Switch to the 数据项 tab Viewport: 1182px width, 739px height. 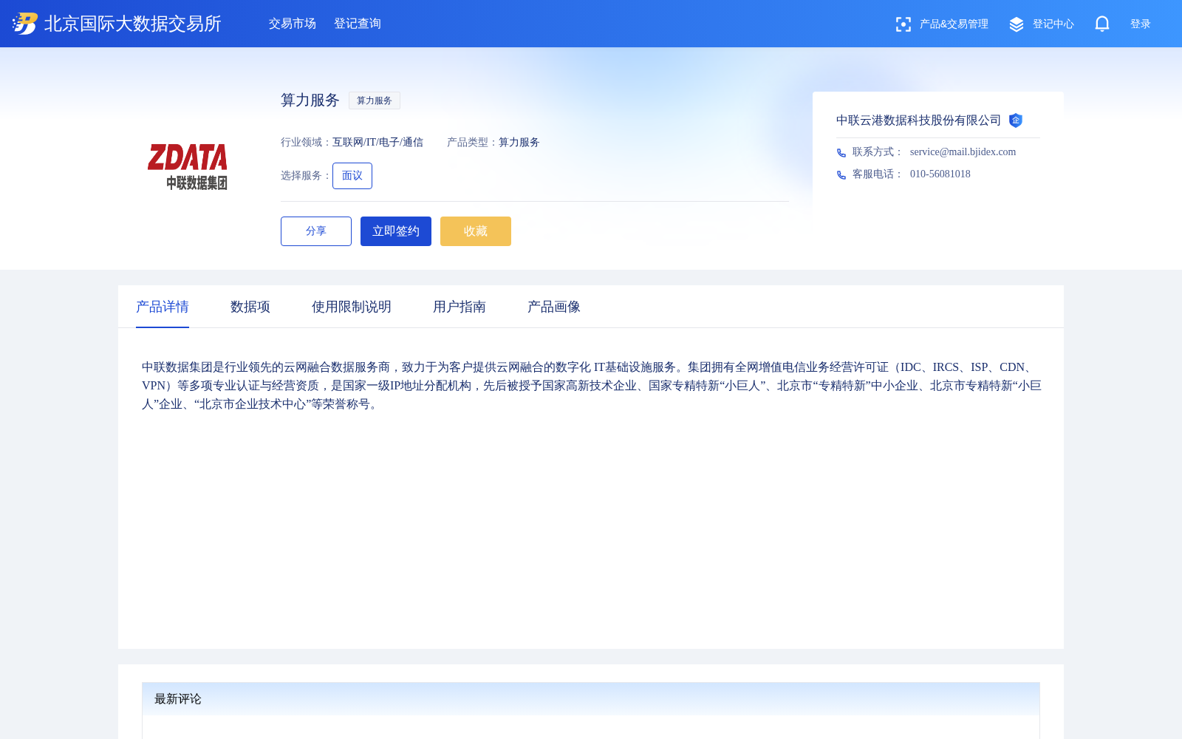tap(250, 307)
